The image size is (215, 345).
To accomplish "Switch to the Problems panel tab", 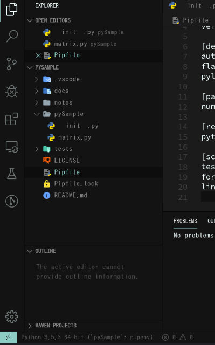I will [x=185, y=221].
